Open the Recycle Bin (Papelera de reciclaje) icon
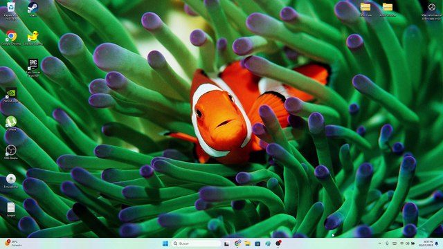Screen dimensions: 443x249 pyautogui.click(x=11, y=10)
